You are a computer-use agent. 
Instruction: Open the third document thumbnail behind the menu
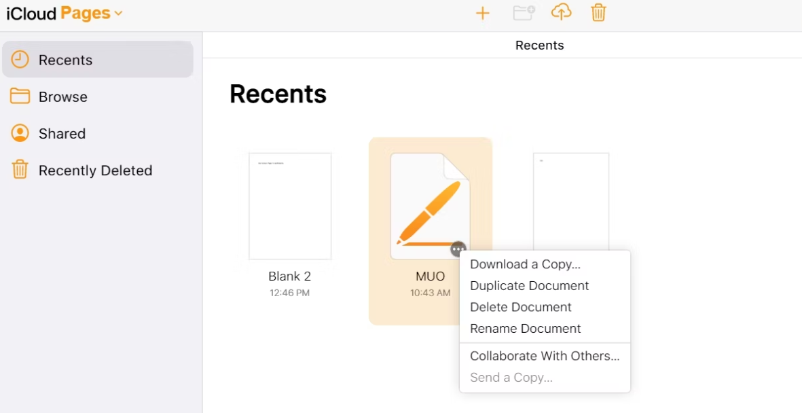(x=571, y=201)
